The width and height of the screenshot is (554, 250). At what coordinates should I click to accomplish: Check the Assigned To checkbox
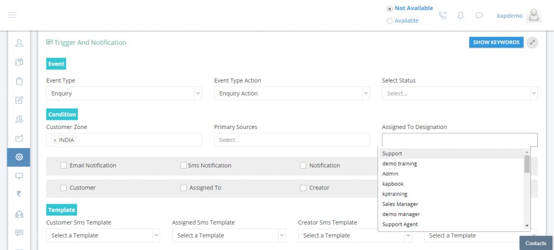[183, 188]
